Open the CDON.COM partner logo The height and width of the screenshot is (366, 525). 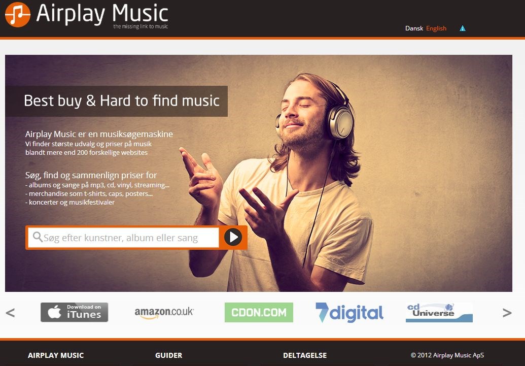click(259, 312)
